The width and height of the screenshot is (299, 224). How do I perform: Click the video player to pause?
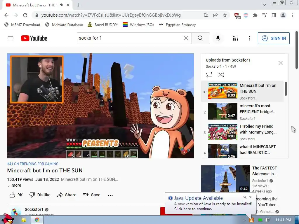coord(100,106)
